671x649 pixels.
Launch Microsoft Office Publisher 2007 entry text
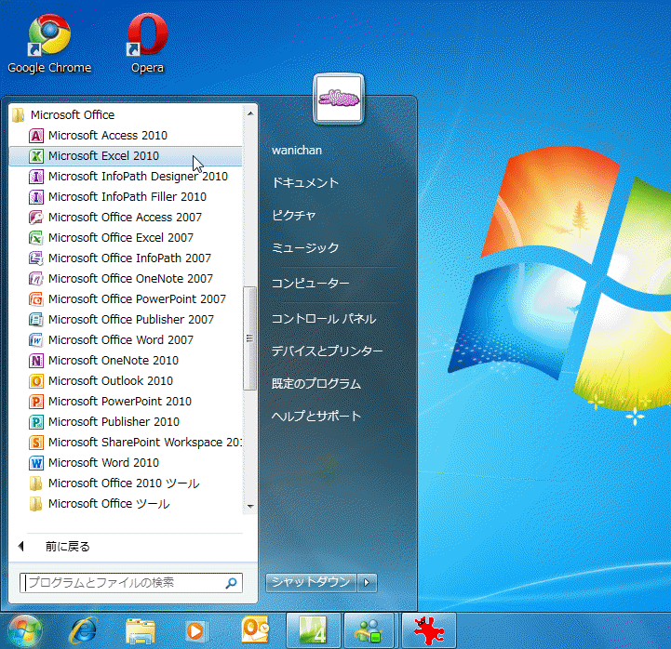pos(131,319)
